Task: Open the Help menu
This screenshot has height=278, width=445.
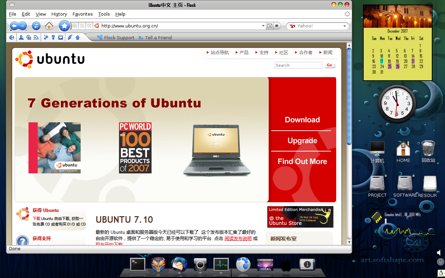Action: click(120, 14)
